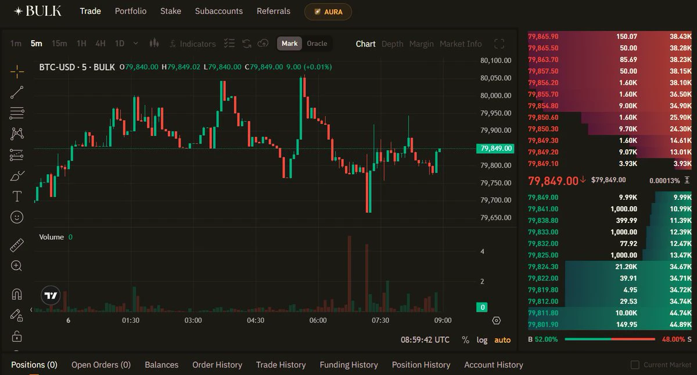Screen dimensions: 697x375
Task: Select the brush drawing tool
Action: [x=17, y=175]
